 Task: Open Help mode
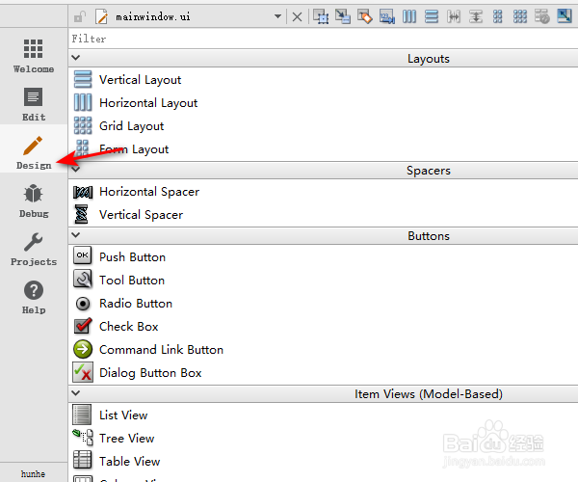[34, 297]
